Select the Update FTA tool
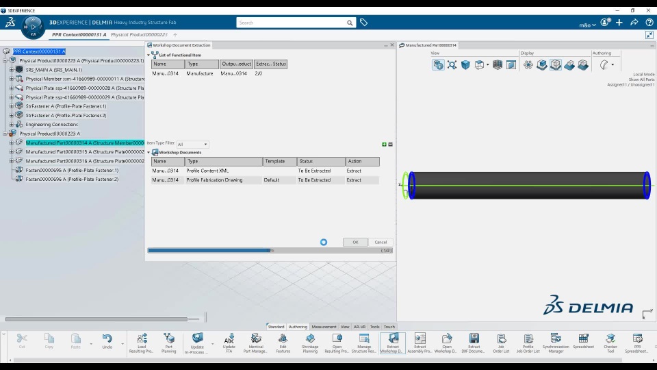 (x=229, y=343)
